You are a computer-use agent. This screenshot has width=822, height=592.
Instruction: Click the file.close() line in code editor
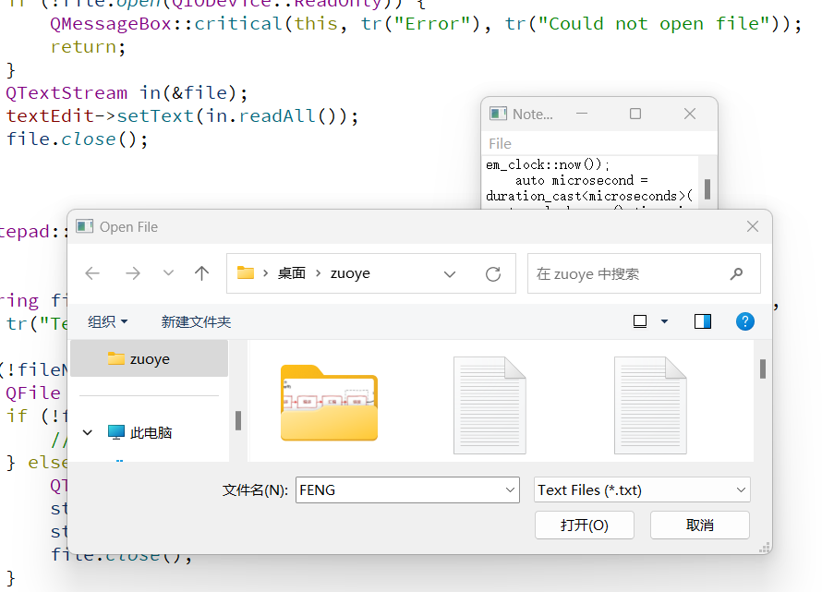coord(77,139)
